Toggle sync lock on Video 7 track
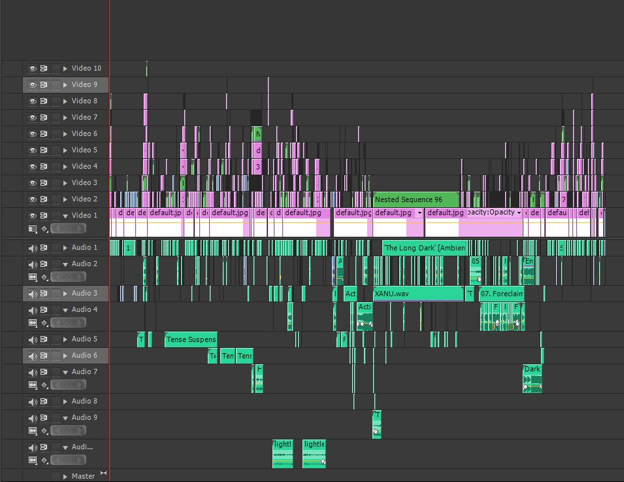 click(x=44, y=118)
